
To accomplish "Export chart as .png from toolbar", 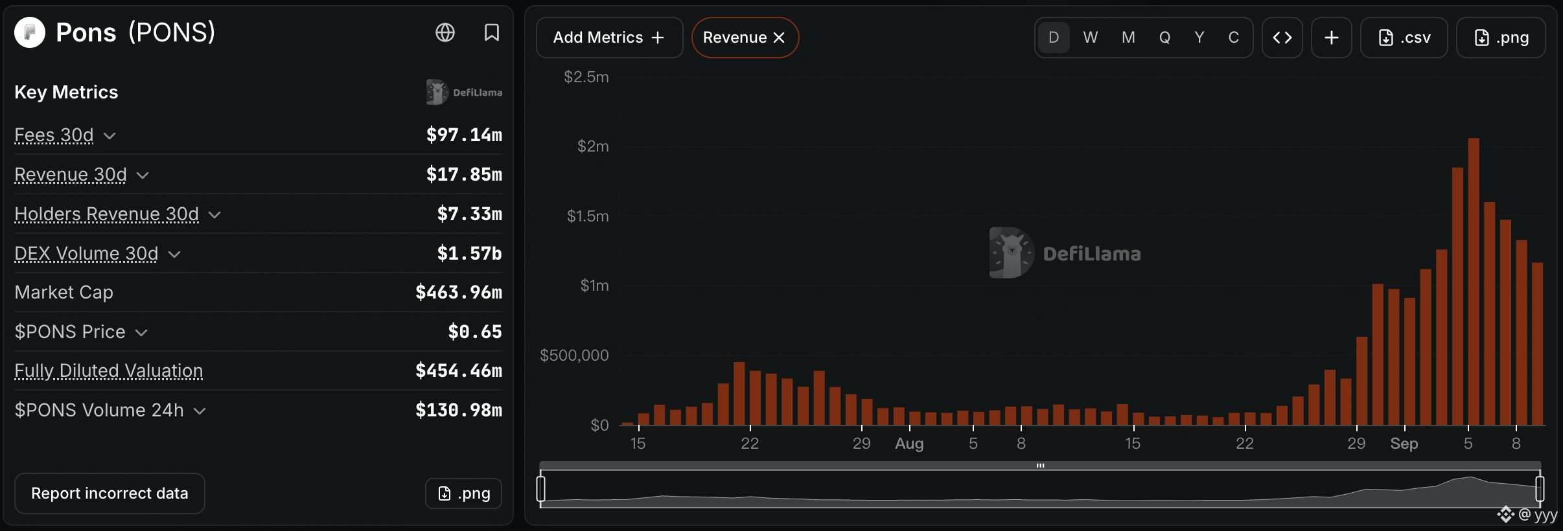I will coord(1501,38).
